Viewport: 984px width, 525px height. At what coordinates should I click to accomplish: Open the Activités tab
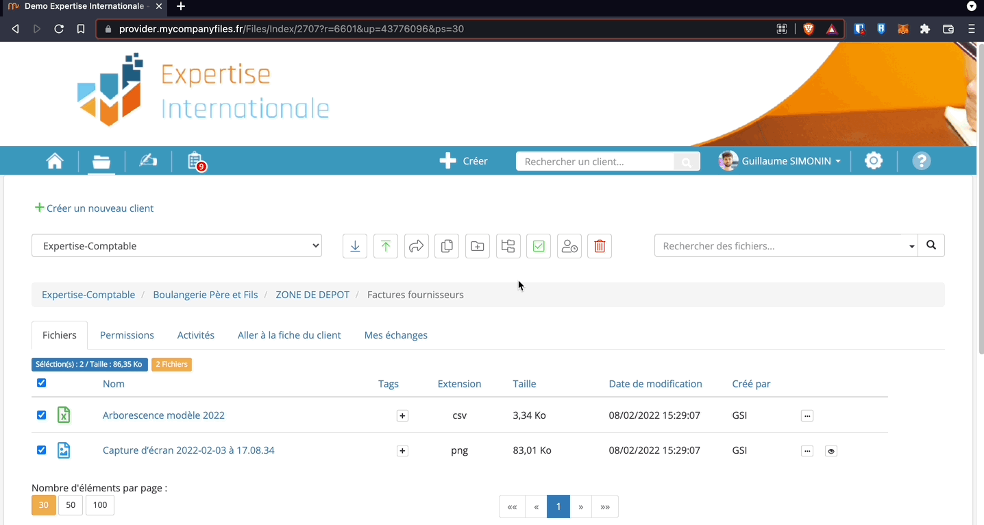pos(196,335)
